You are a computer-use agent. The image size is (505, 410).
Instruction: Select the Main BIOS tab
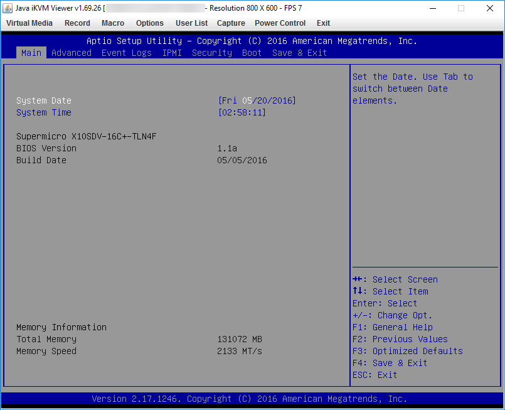(x=31, y=53)
